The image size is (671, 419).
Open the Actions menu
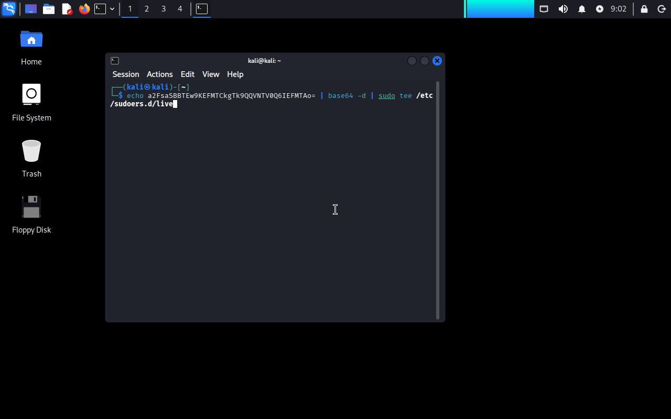coord(159,74)
